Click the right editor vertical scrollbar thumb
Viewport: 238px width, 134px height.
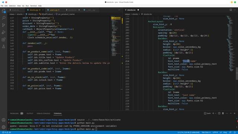click(237, 74)
